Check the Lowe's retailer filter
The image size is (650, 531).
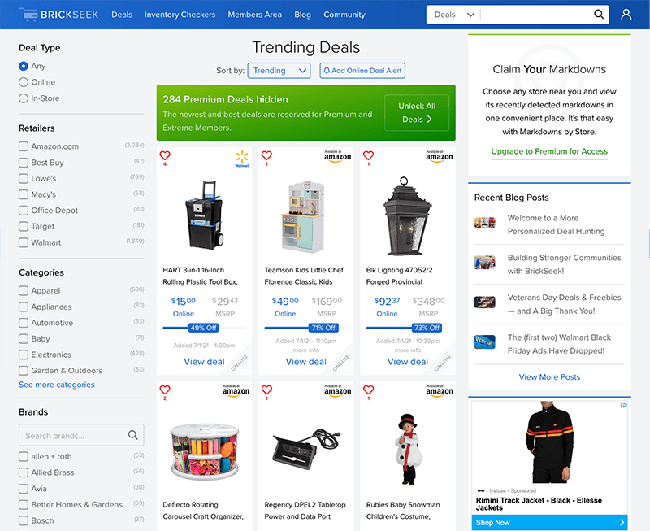point(24,178)
